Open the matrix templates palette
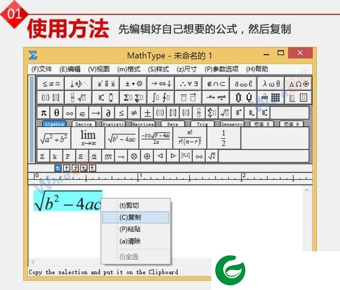340x290 pixels. coord(271,97)
